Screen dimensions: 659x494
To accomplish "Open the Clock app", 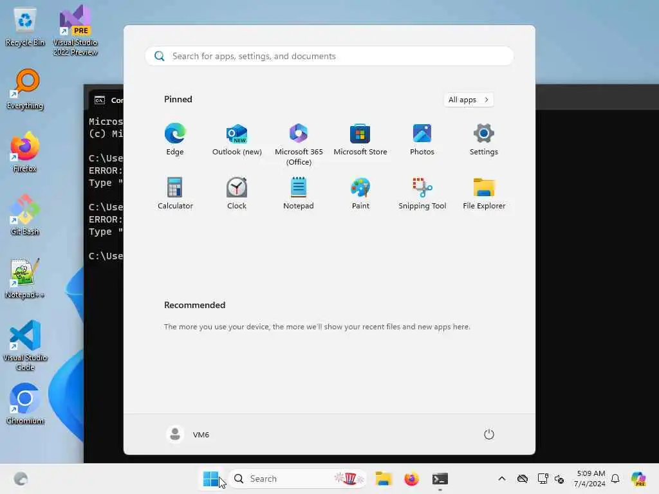I will (x=237, y=193).
